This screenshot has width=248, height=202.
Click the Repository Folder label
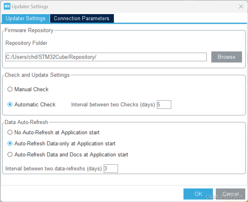click(x=26, y=43)
